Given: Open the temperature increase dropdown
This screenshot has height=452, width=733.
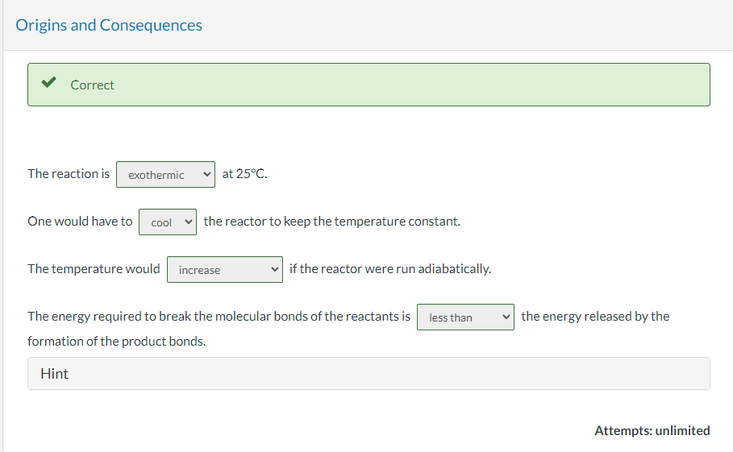Looking at the screenshot, I should tap(225, 270).
